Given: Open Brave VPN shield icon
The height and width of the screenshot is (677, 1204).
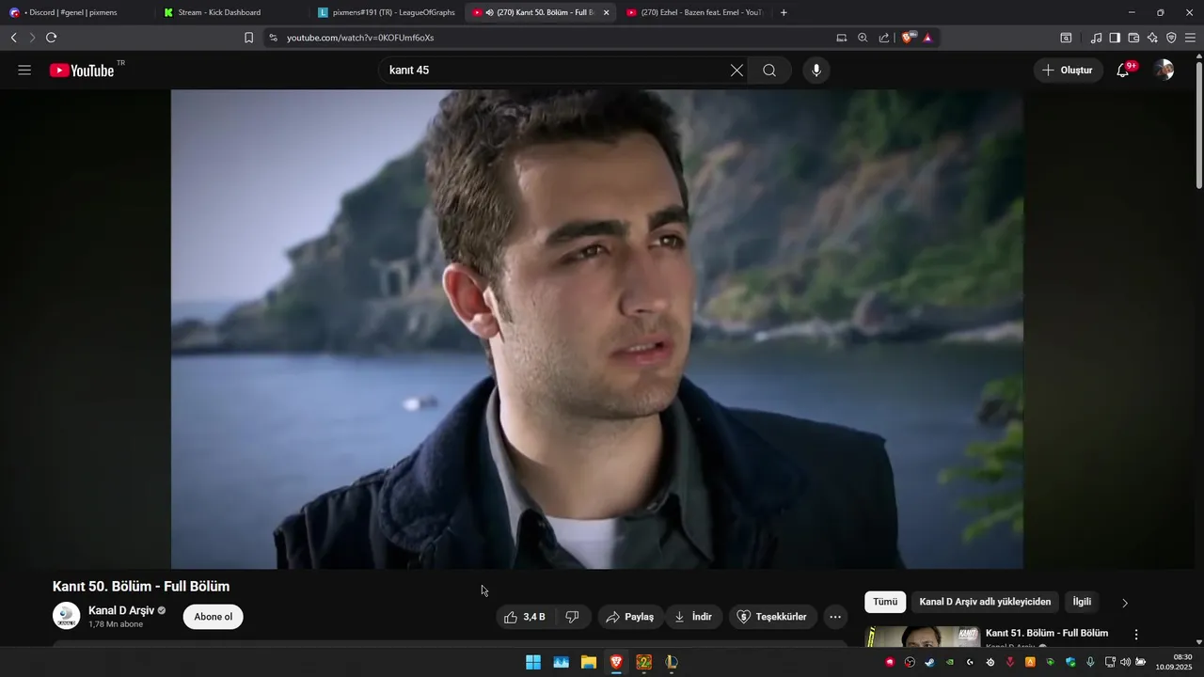Looking at the screenshot, I should (x=1171, y=38).
